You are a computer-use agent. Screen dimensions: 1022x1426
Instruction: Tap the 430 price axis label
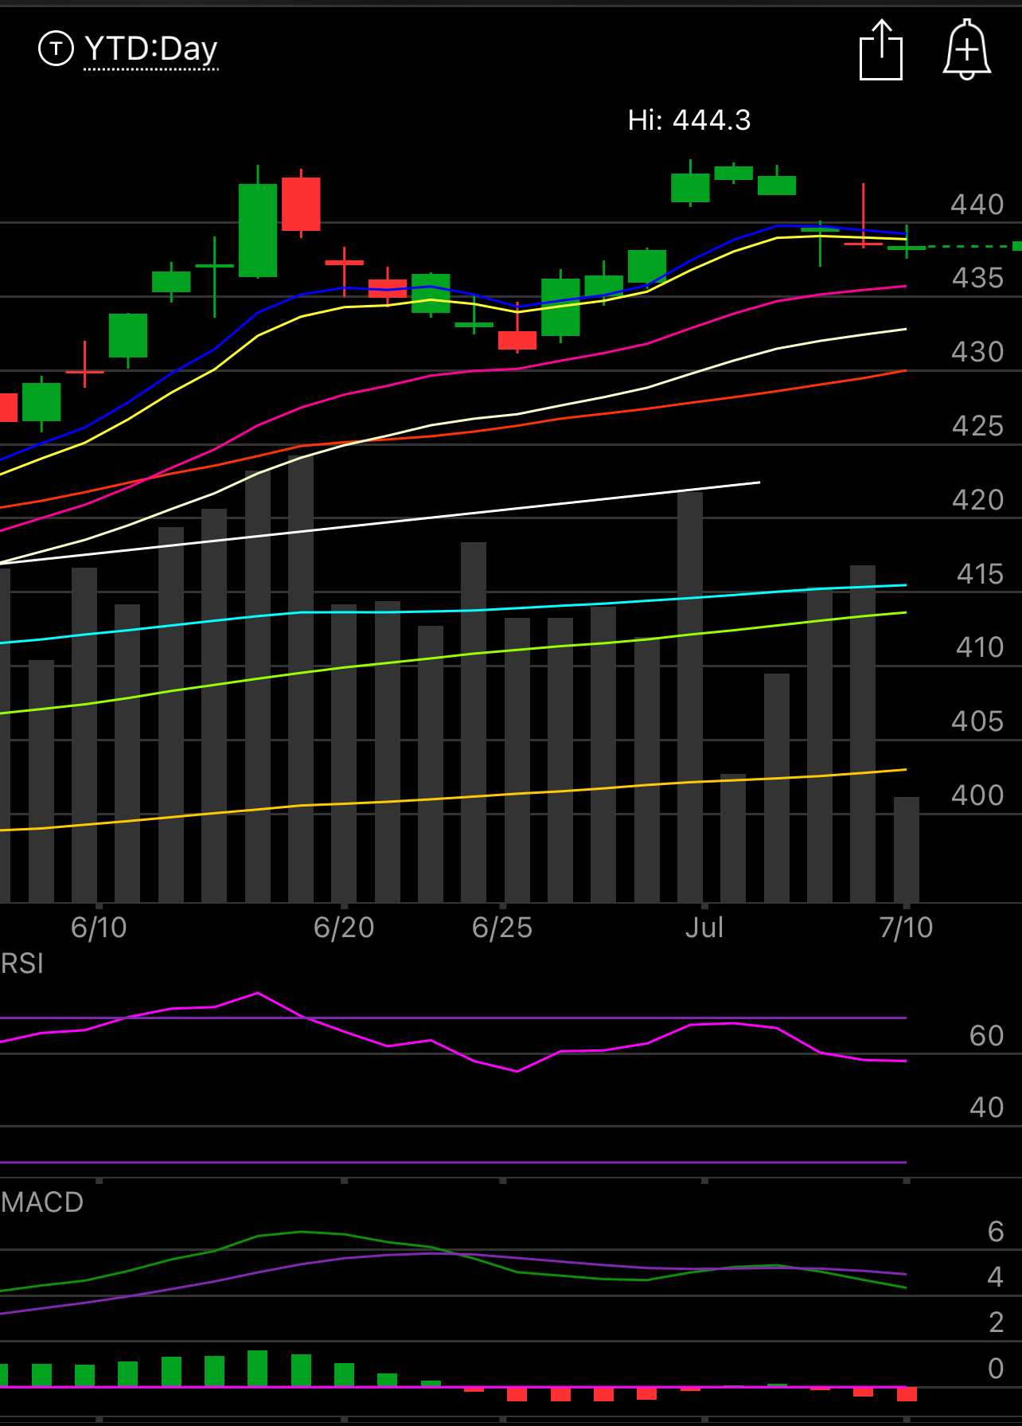977,352
